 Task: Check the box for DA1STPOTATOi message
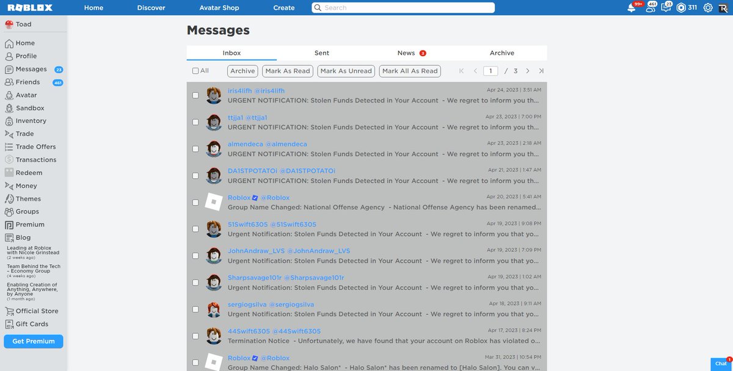(195, 176)
